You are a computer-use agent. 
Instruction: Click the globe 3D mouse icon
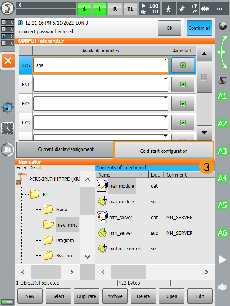[x=222, y=26]
